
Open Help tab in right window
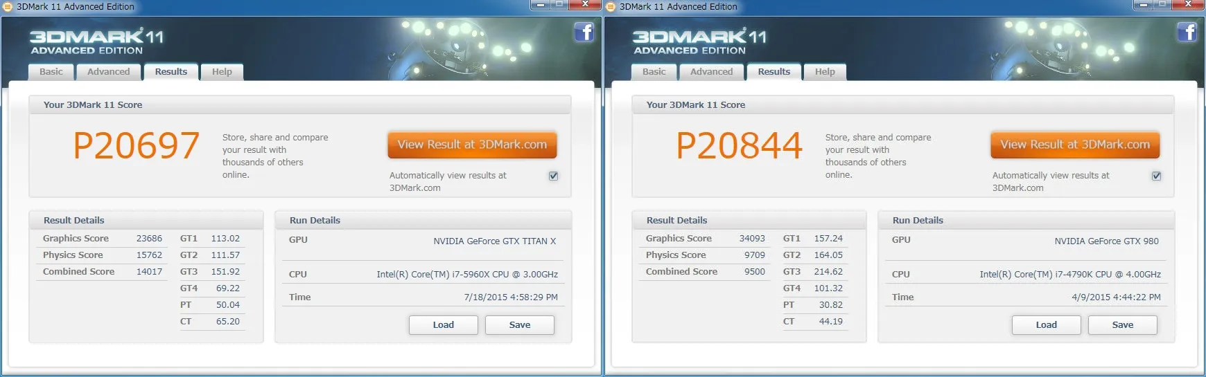[825, 72]
